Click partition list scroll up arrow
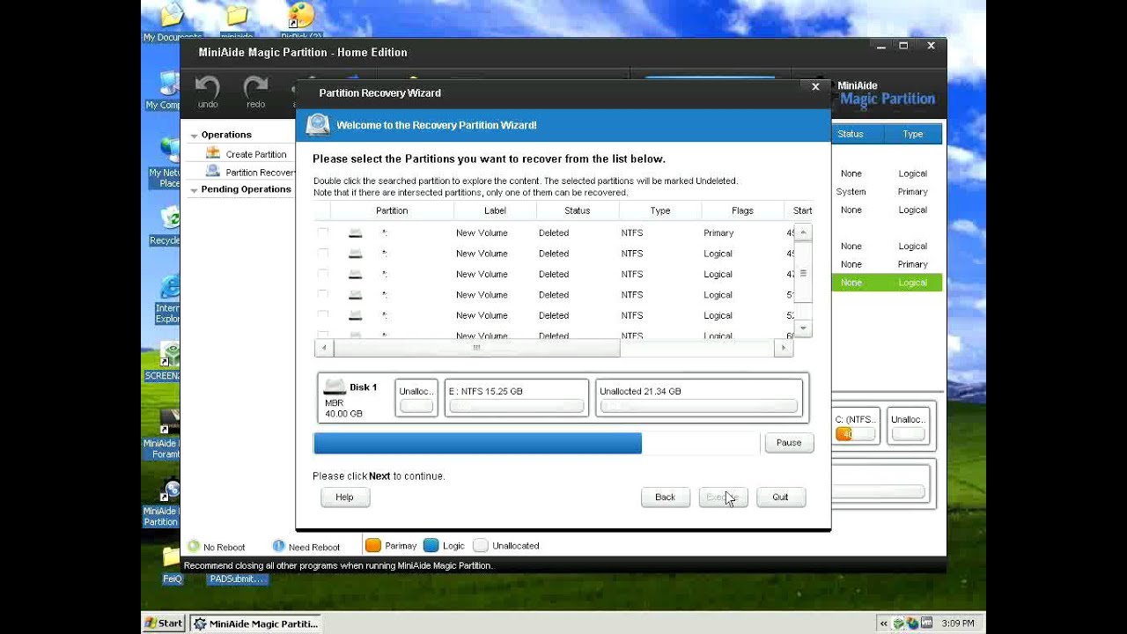 click(x=803, y=232)
